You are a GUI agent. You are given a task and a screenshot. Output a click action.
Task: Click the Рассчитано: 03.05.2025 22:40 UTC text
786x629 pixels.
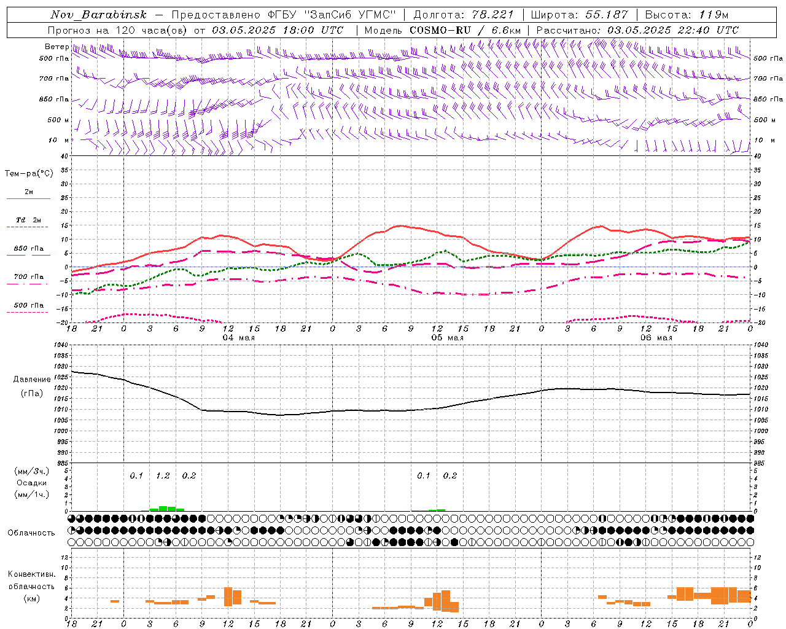(637, 30)
